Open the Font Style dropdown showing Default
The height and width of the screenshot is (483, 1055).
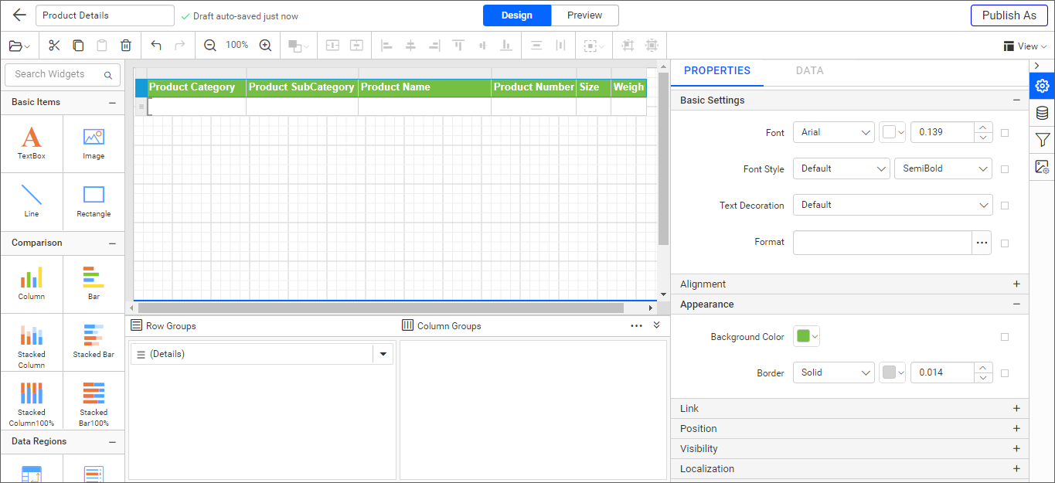(842, 168)
